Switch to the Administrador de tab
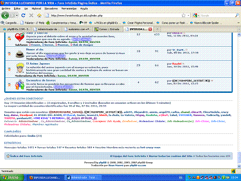Image resolution: width=241 pixels, height=181 pixels. click(x=47, y=29)
